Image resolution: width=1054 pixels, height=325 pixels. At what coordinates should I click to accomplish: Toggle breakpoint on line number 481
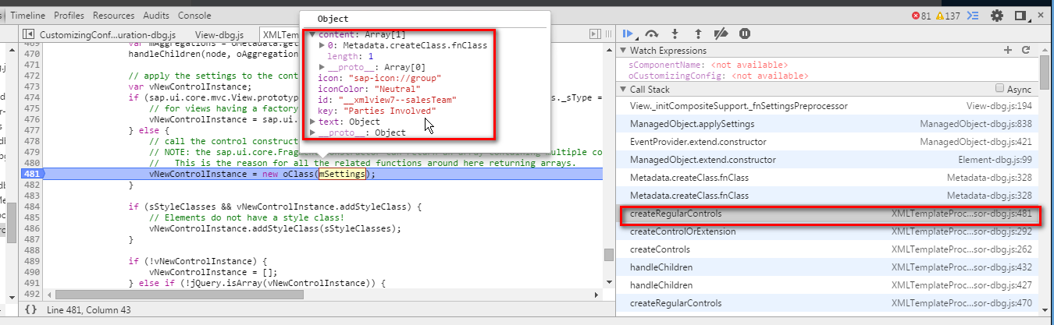[32, 175]
